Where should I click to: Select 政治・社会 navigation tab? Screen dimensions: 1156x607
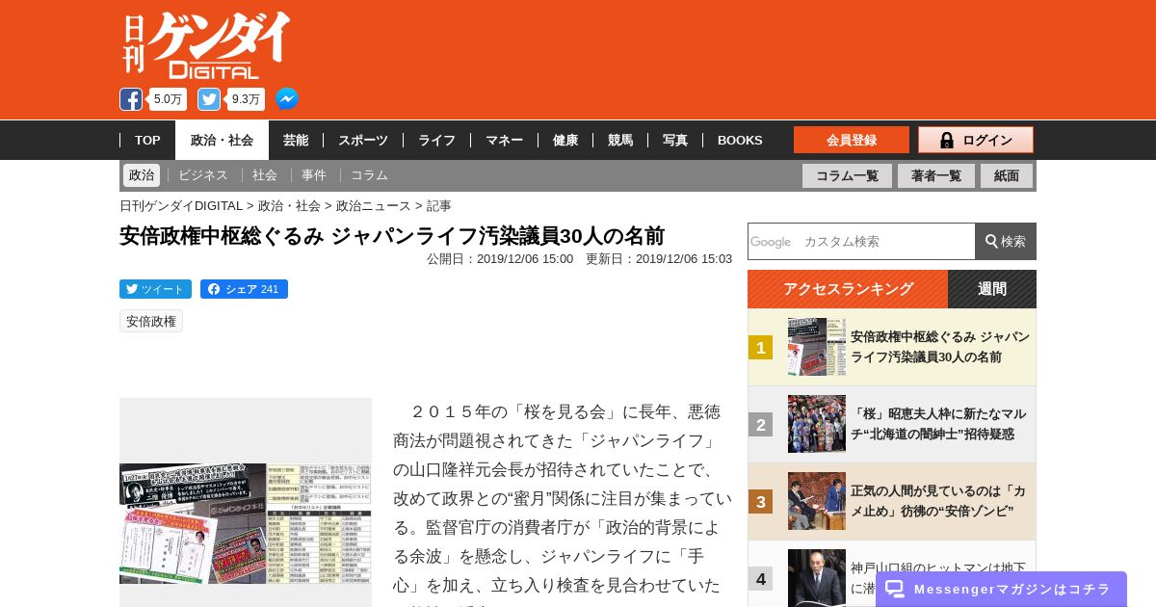point(222,141)
